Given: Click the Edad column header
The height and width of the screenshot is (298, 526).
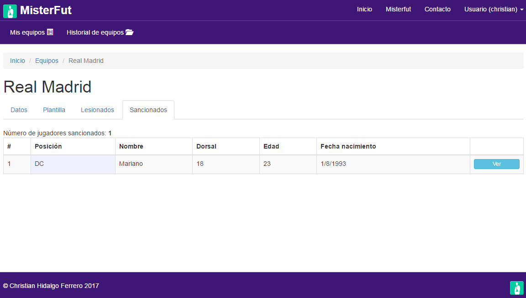Looking at the screenshot, I should pos(288,146).
